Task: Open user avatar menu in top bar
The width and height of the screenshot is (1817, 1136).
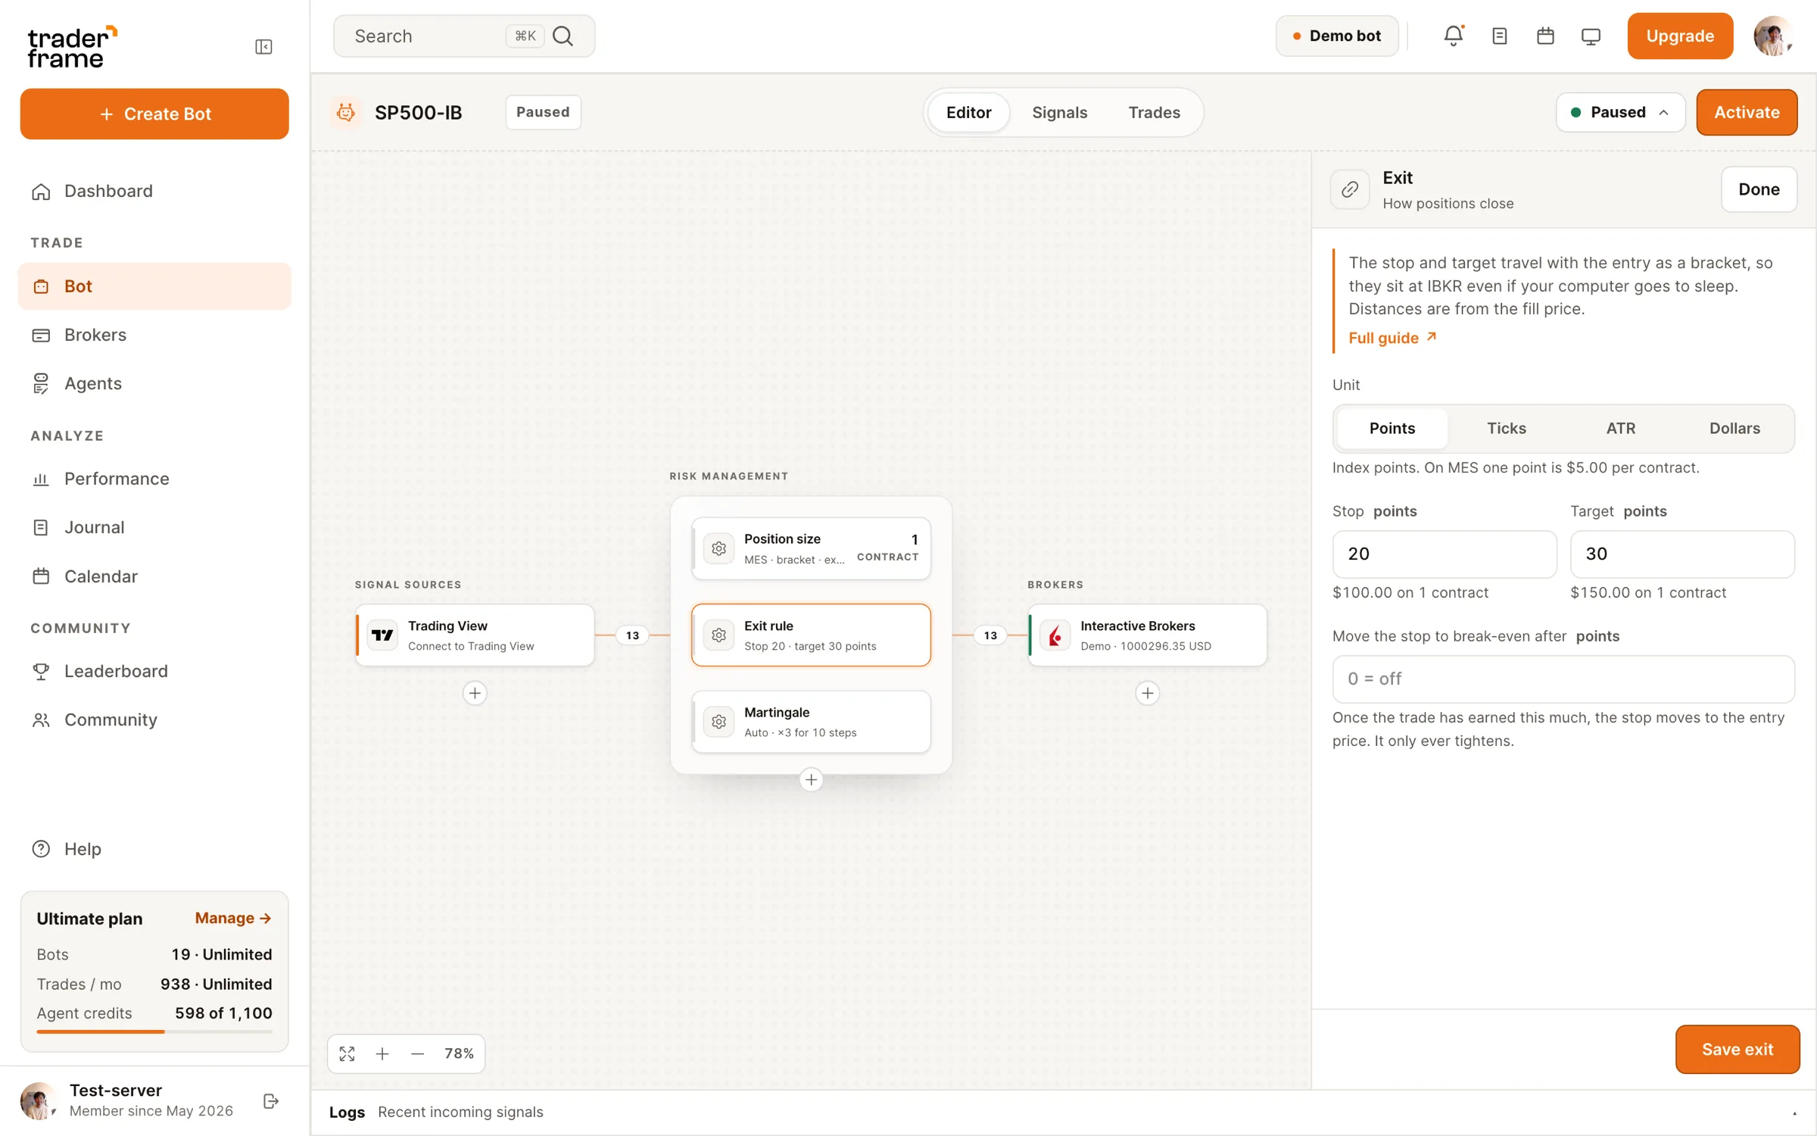Action: (x=1772, y=36)
